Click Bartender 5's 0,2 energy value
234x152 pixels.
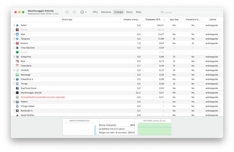[x=139, y=111]
